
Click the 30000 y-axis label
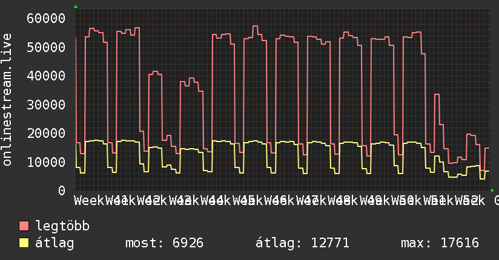[x=46, y=105]
